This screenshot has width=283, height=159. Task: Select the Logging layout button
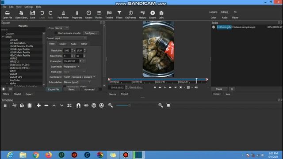click(213, 12)
